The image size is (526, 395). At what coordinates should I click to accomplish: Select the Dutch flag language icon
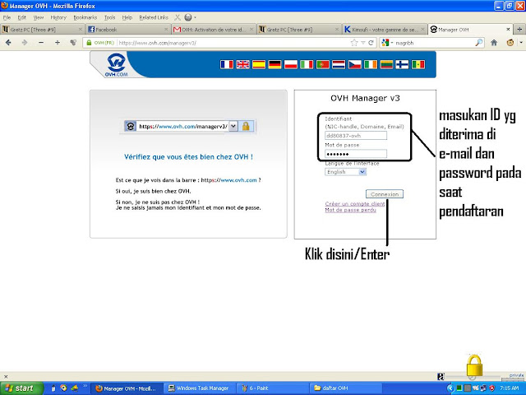tap(339, 64)
